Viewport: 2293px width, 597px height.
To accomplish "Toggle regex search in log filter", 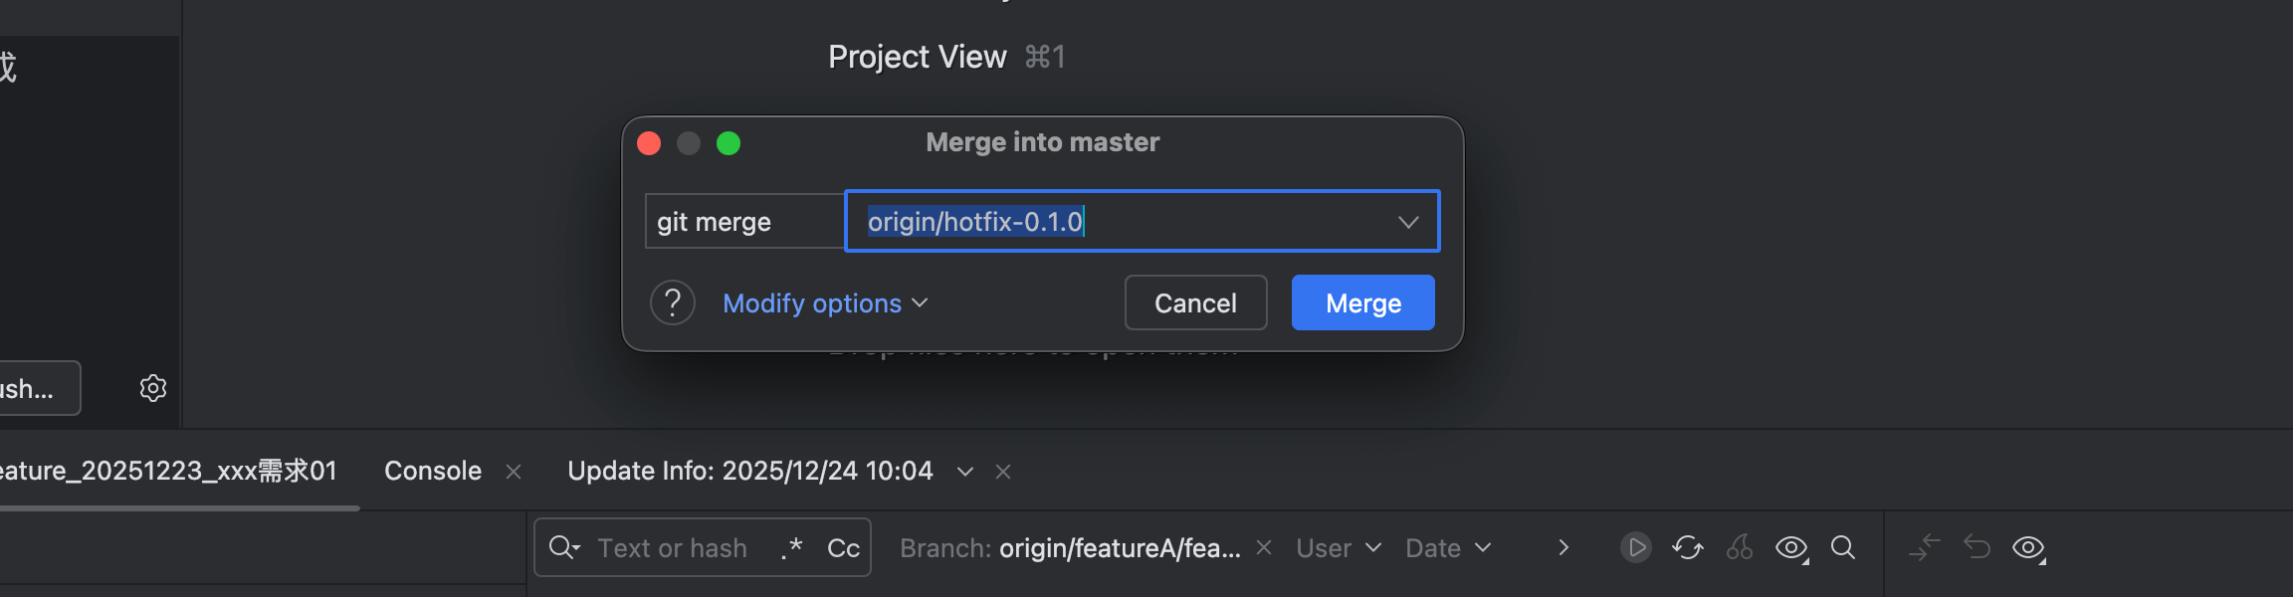I will 792,548.
